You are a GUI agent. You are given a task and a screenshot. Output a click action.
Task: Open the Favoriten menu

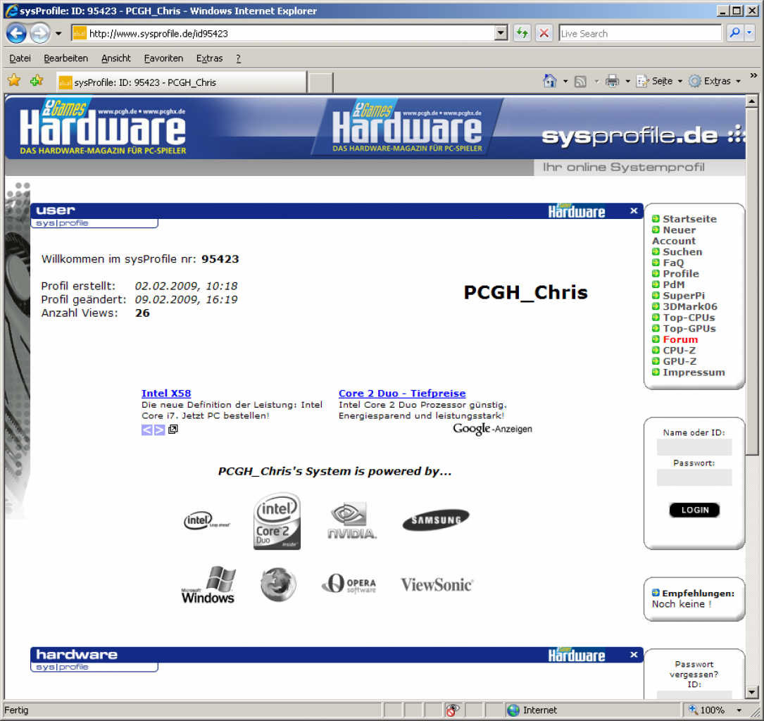pos(163,58)
